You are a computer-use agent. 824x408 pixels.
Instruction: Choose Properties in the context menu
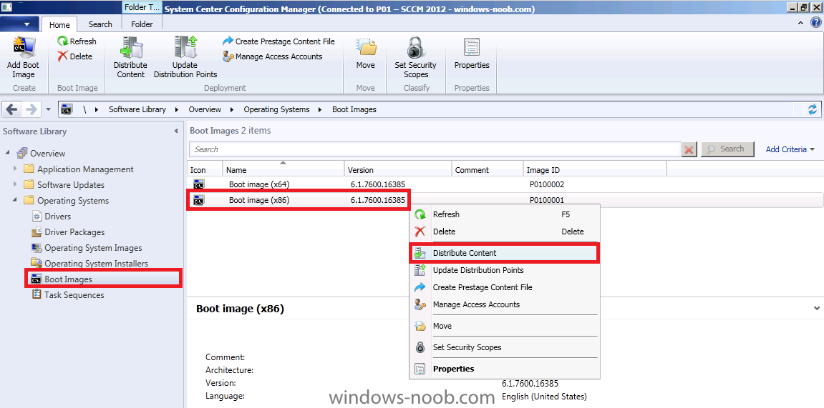(505, 369)
